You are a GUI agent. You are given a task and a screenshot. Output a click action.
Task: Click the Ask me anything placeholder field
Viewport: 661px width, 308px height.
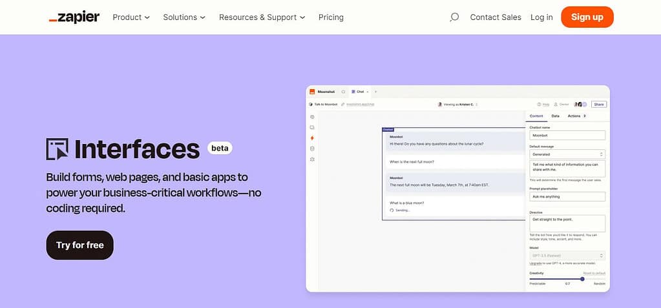567,196
